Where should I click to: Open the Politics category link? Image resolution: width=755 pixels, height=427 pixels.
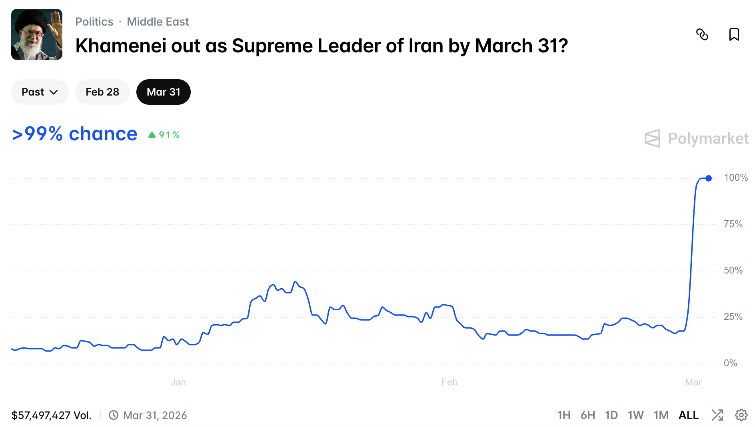tap(94, 22)
